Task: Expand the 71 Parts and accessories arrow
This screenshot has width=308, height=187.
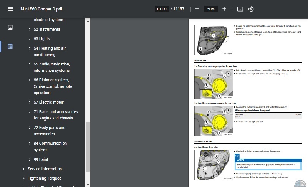Action: point(29,112)
